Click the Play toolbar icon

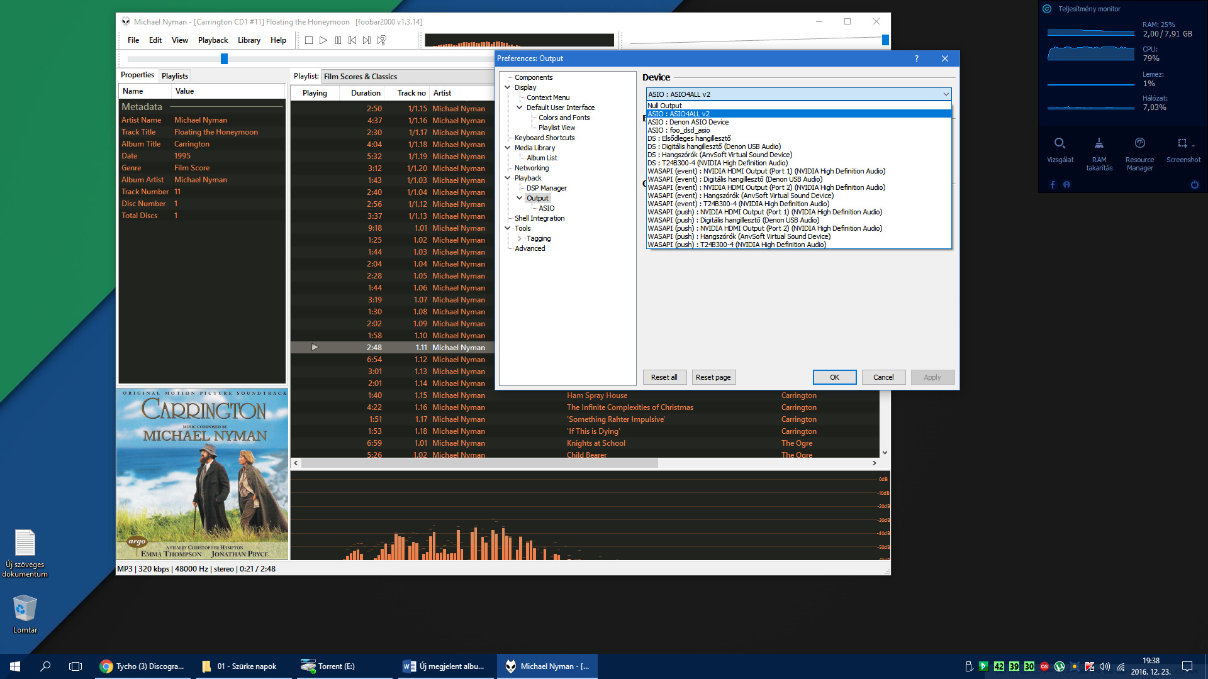pos(323,40)
